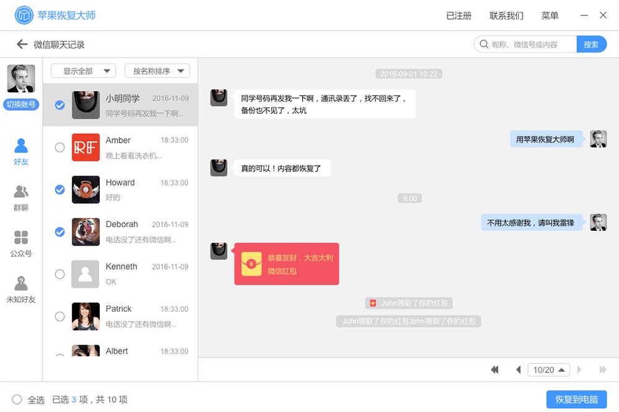
Task: Click Amber's 晚上看看洗衣机 preview text
Action: coord(134,155)
